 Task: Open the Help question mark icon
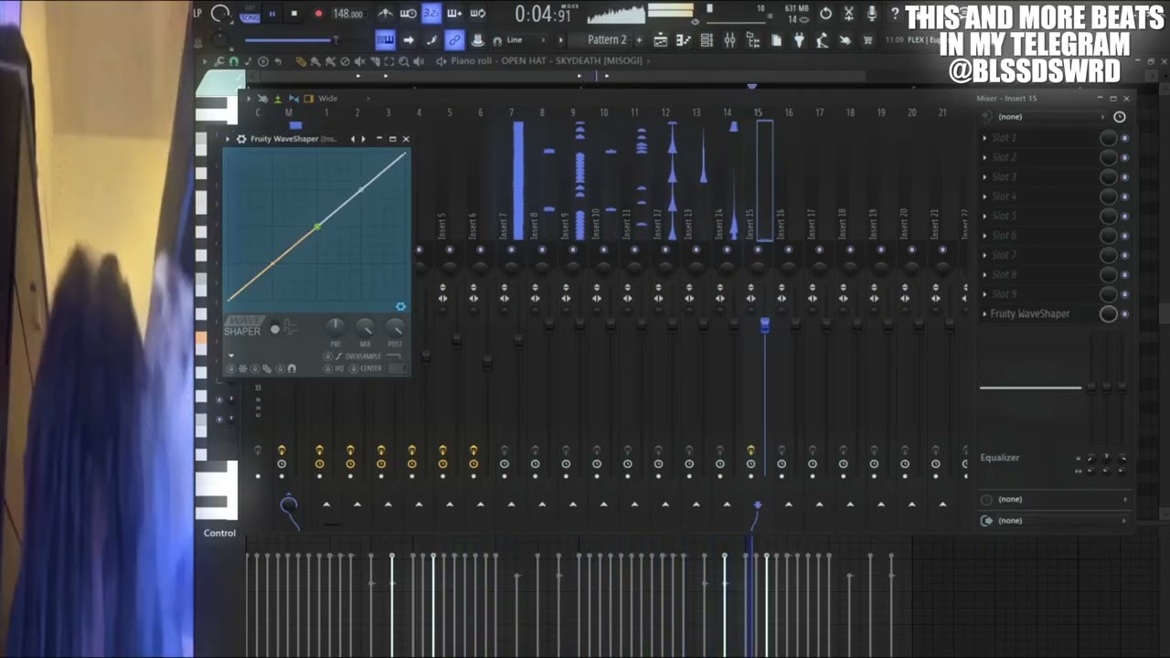[895, 14]
